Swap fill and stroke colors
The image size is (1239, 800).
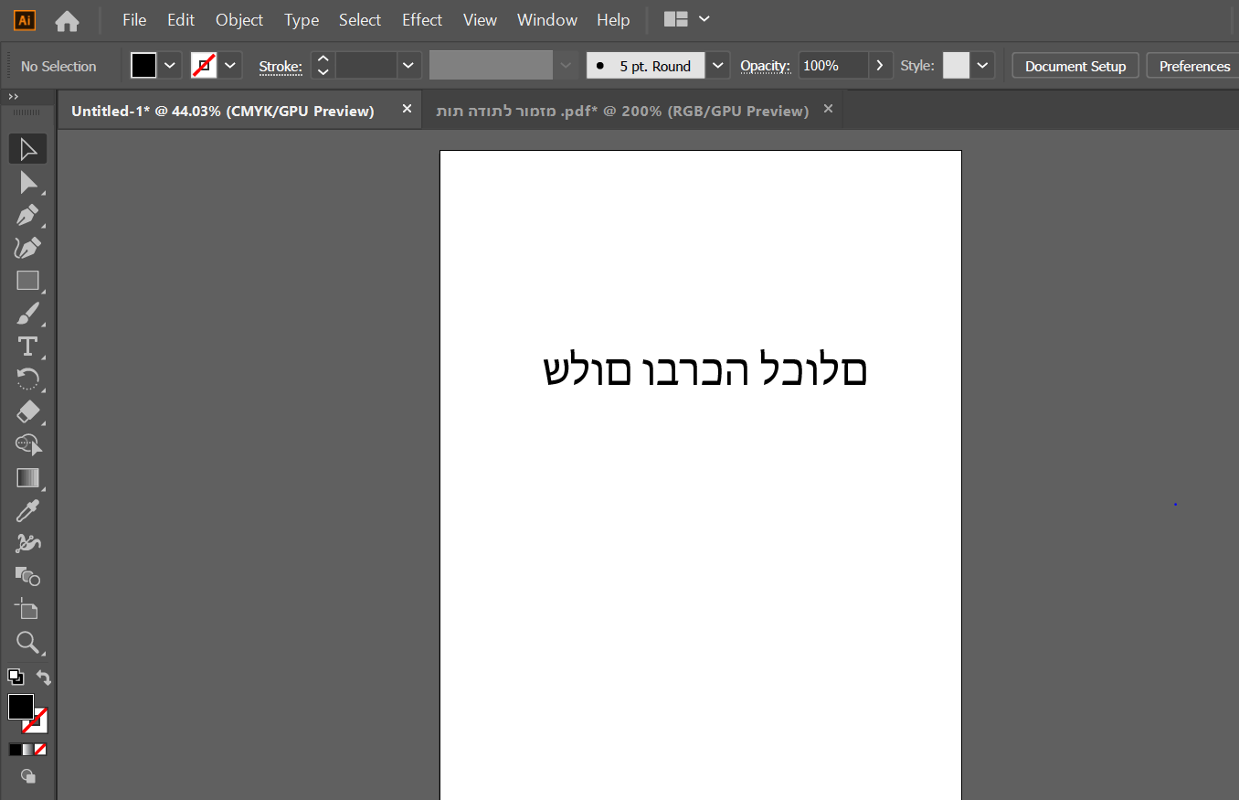coord(42,677)
